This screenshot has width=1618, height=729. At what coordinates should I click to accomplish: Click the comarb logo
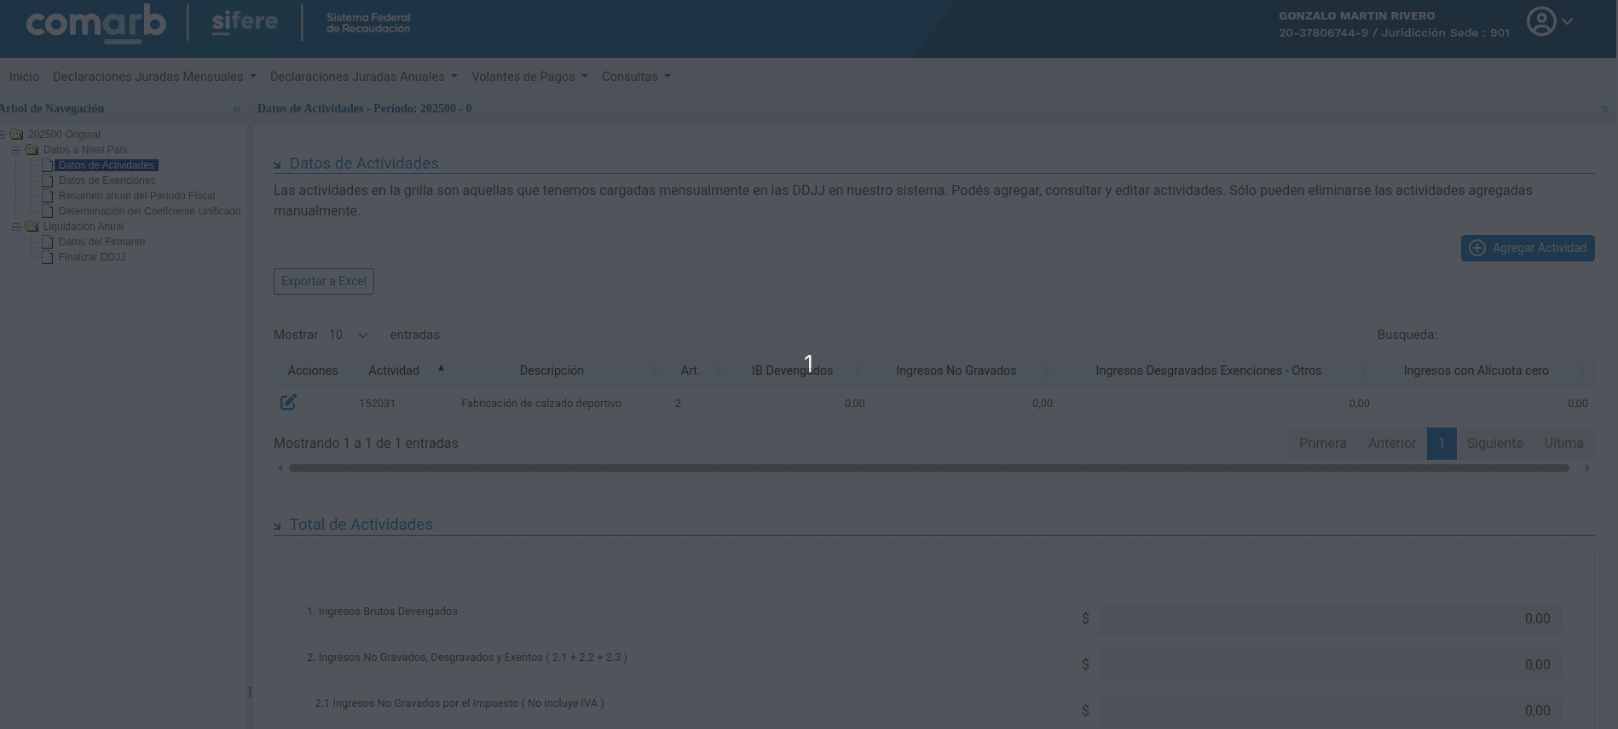tap(95, 23)
